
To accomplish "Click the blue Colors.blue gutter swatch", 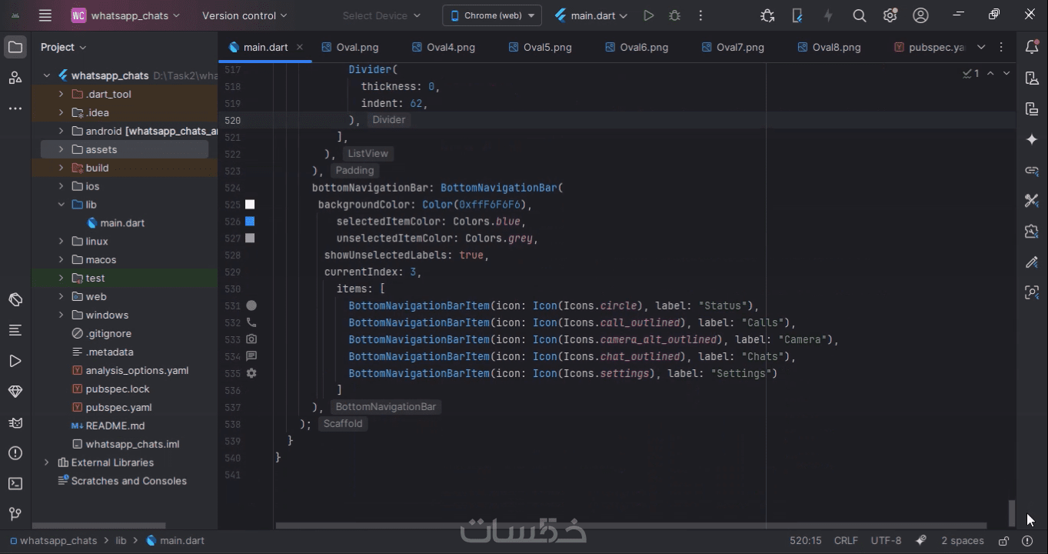I will (250, 222).
